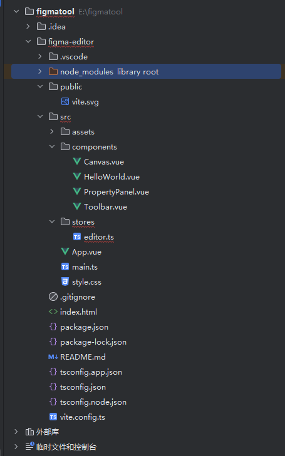Click the TypeScript icon next to editor.ts

(77, 237)
